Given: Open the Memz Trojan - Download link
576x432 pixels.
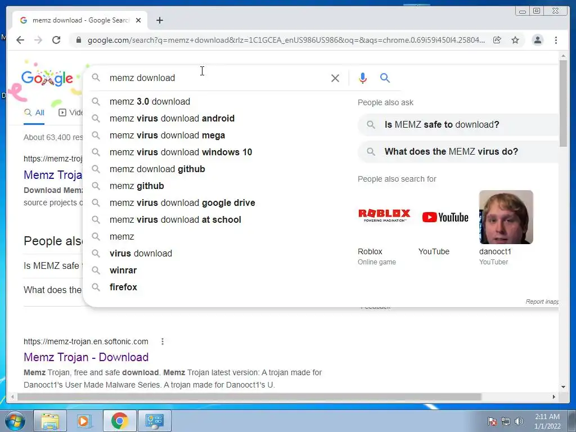Looking at the screenshot, I should click(86, 357).
